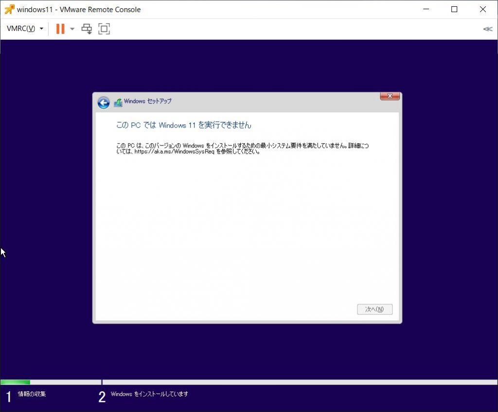Maximize the VMware Remote Console window
The image size is (498, 412).
point(455,9)
